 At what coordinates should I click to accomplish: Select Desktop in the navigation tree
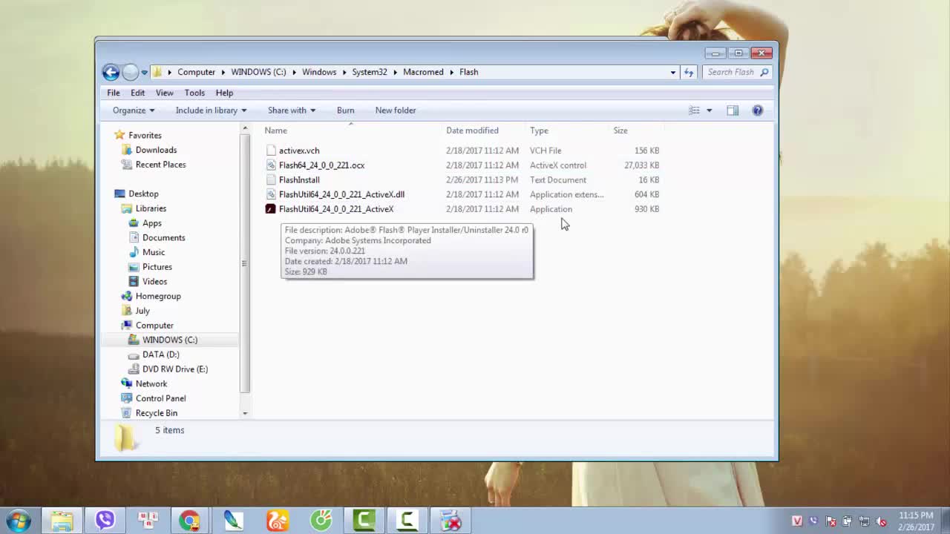[143, 194]
